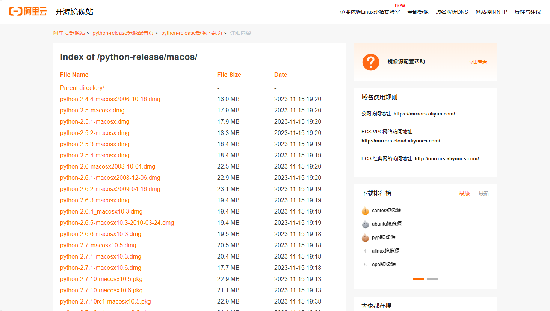Open the Parent directory link
This screenshot has height=311, width=550.
tap(82, 88)
